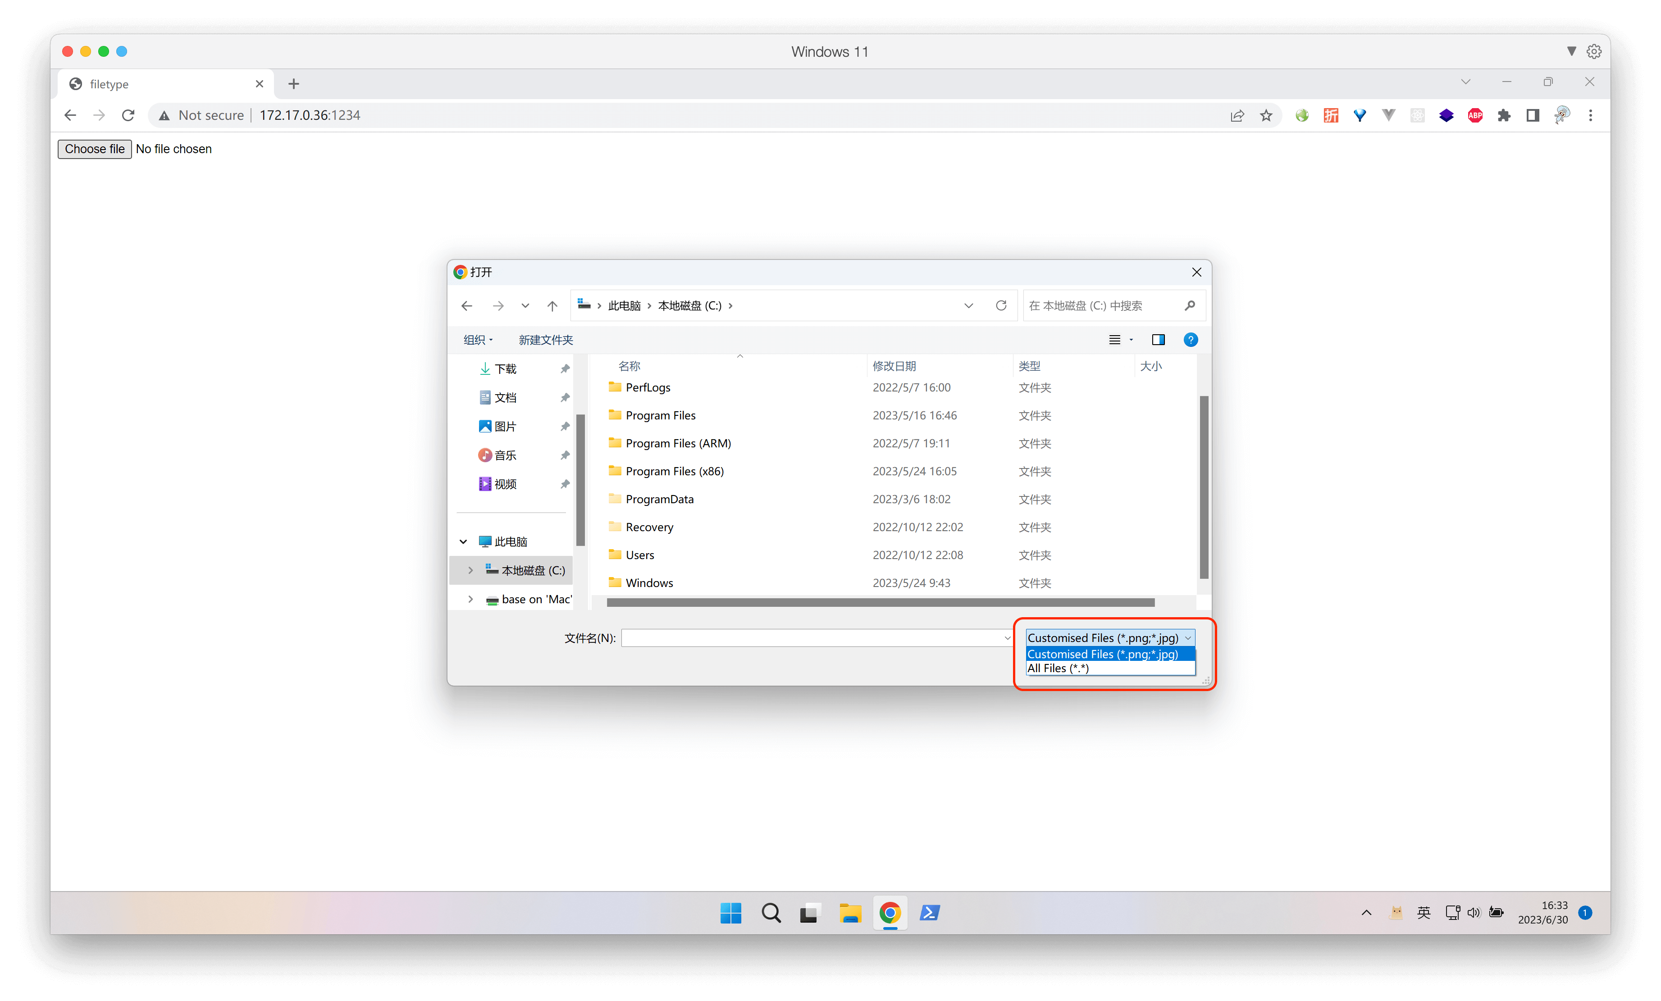
Task: Click the 文件名 input field
Action: (812, 637)
